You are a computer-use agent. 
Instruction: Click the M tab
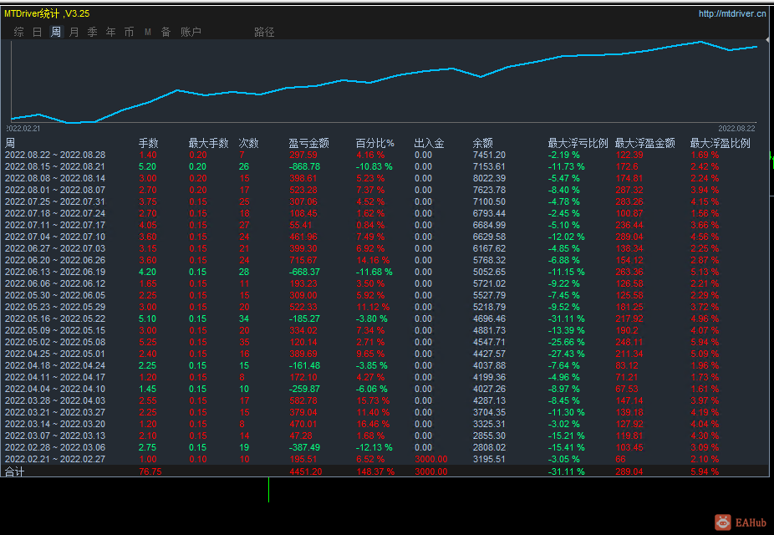(x=148, y=32)
